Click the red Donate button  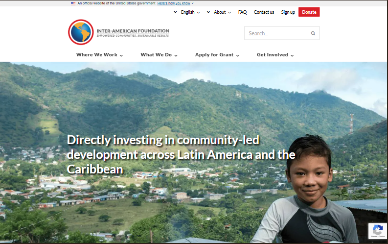pyautogui.click(x=309, y=12)
